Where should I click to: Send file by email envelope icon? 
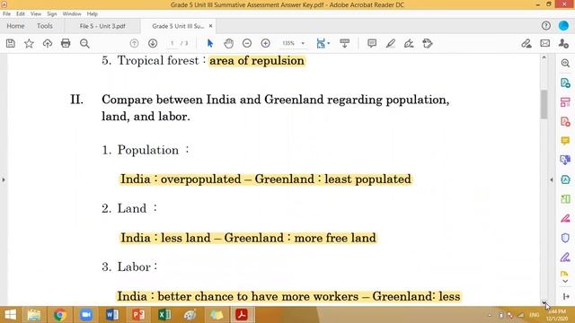545,44
